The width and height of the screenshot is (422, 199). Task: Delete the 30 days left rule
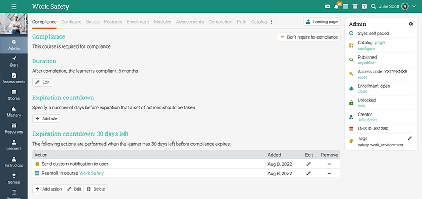[96, 189]
